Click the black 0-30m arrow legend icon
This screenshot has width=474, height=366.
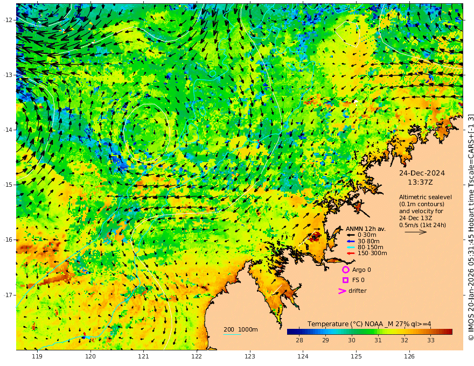[350, 235]
